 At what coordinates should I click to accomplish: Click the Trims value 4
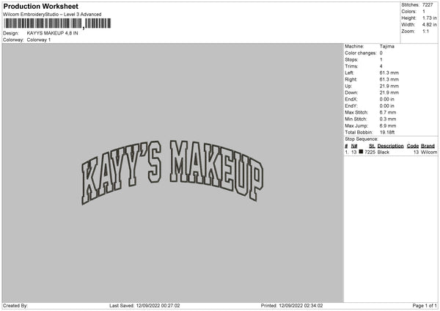[381, 66]
